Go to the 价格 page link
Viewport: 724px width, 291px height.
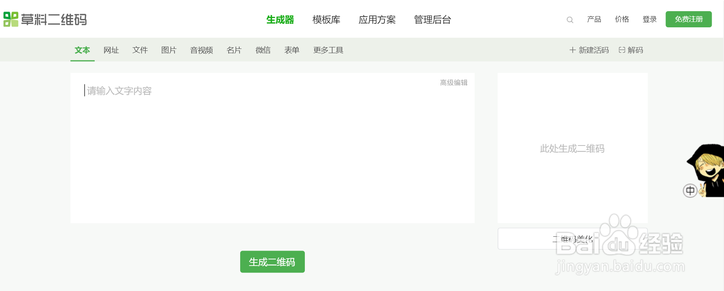[622, 19]
